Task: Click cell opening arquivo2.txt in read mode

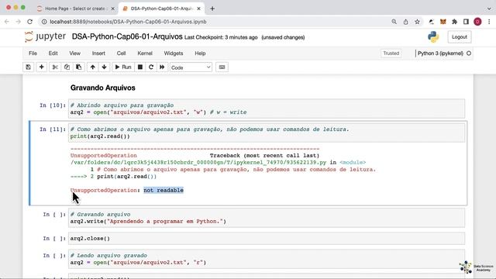Action: click(267, 259)
